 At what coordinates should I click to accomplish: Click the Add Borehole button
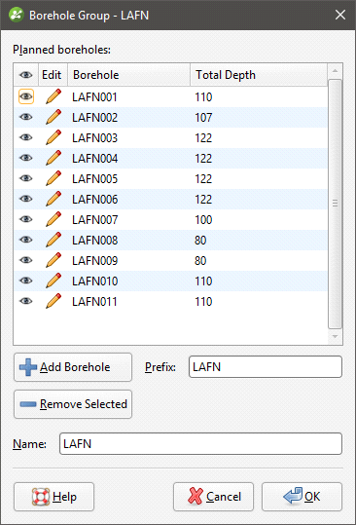tap(73, 367)
